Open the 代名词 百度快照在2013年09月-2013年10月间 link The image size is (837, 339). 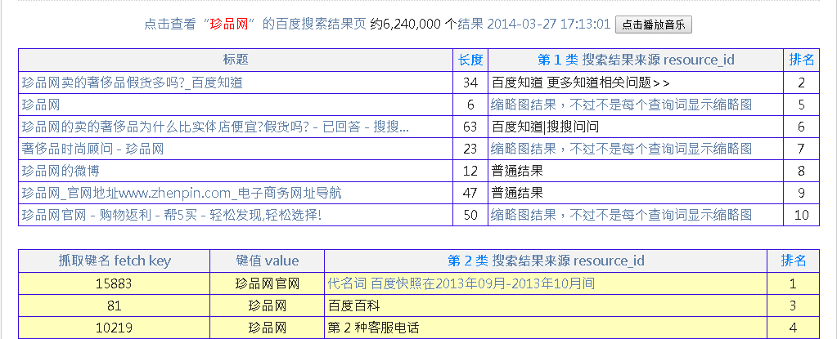click(x=461, y=283)
